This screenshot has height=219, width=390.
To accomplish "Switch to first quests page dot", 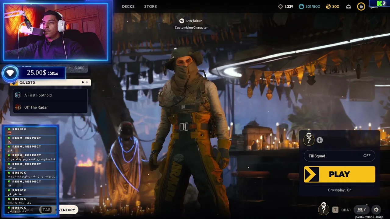I will [83, 82].
